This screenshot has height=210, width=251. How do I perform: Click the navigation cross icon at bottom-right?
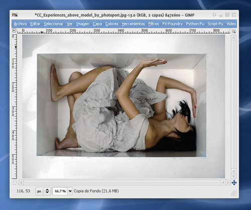pos(234,183)
